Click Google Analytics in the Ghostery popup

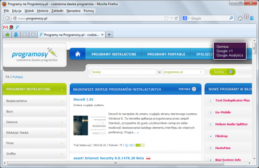(230, 55)
